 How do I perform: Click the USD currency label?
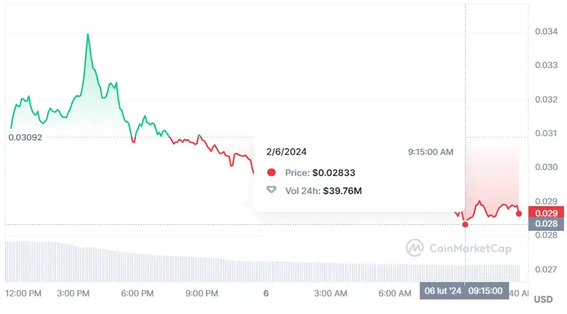tap(543, 299)
